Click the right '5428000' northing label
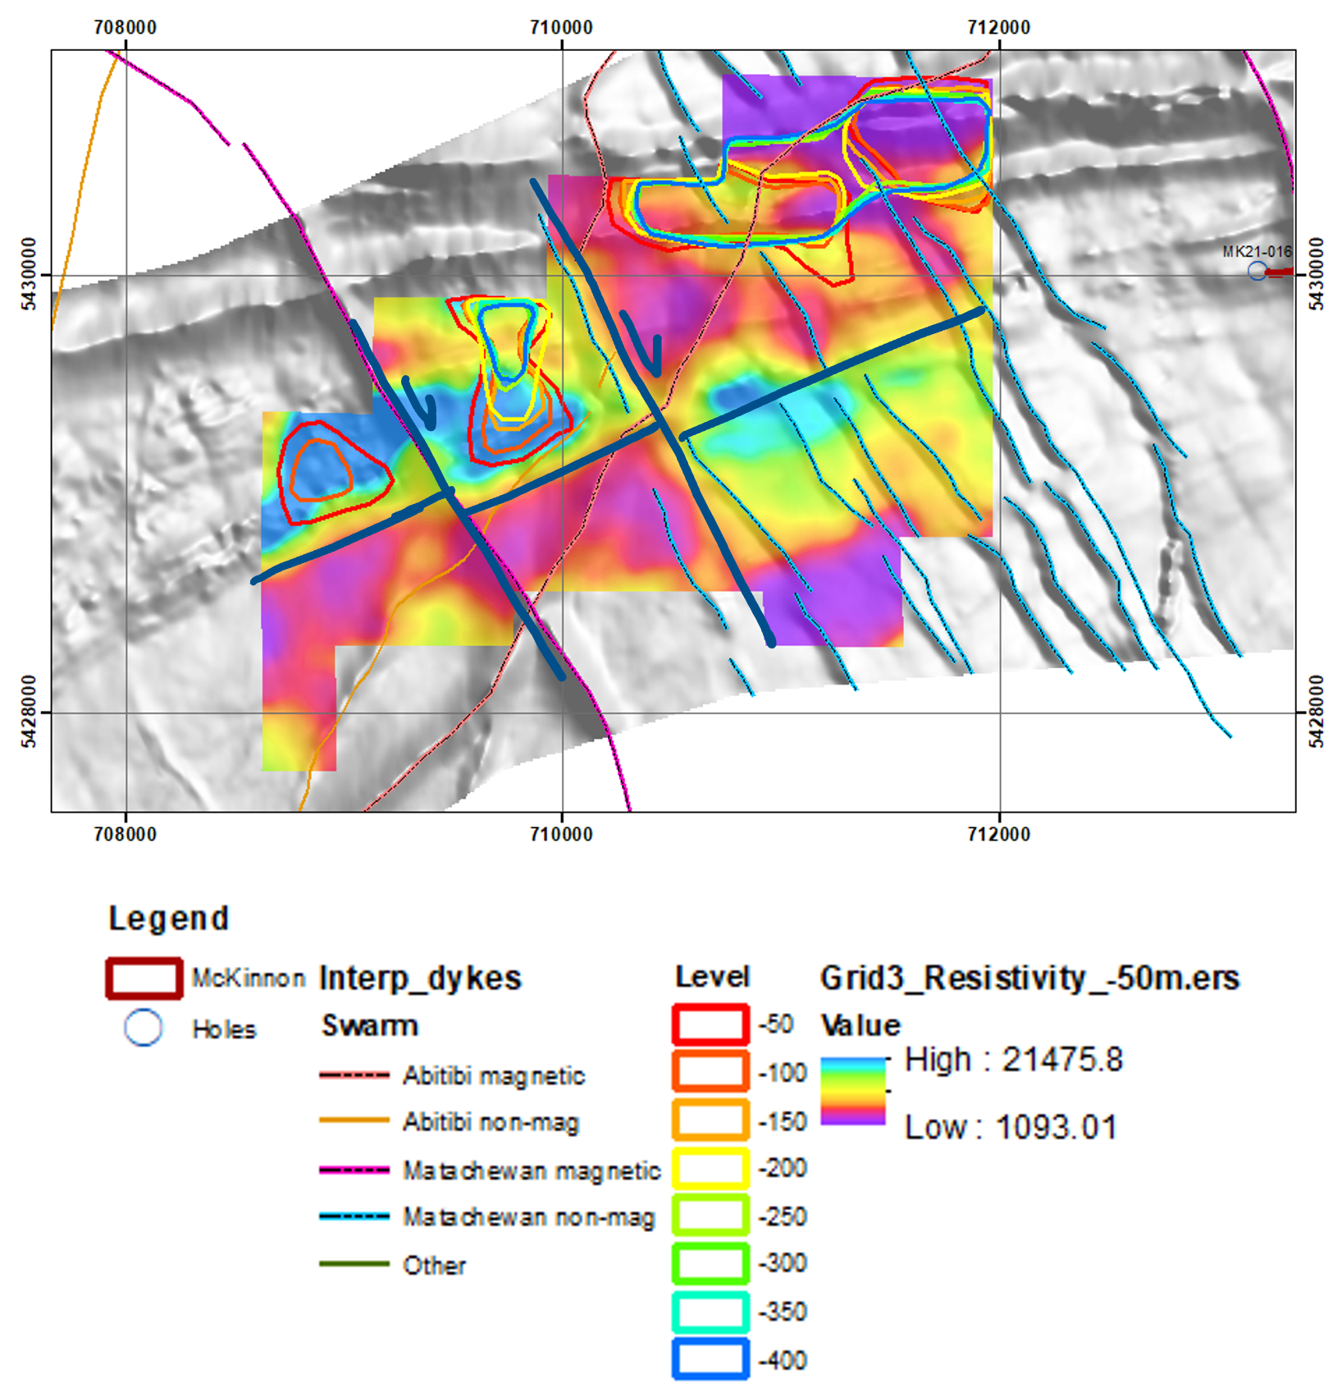 (1317, 712)
